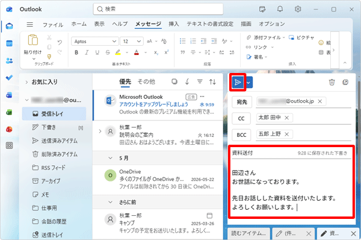Screen dimensions: 361x240
Task: Apply numbered list
Action: [x=193, y=42]
